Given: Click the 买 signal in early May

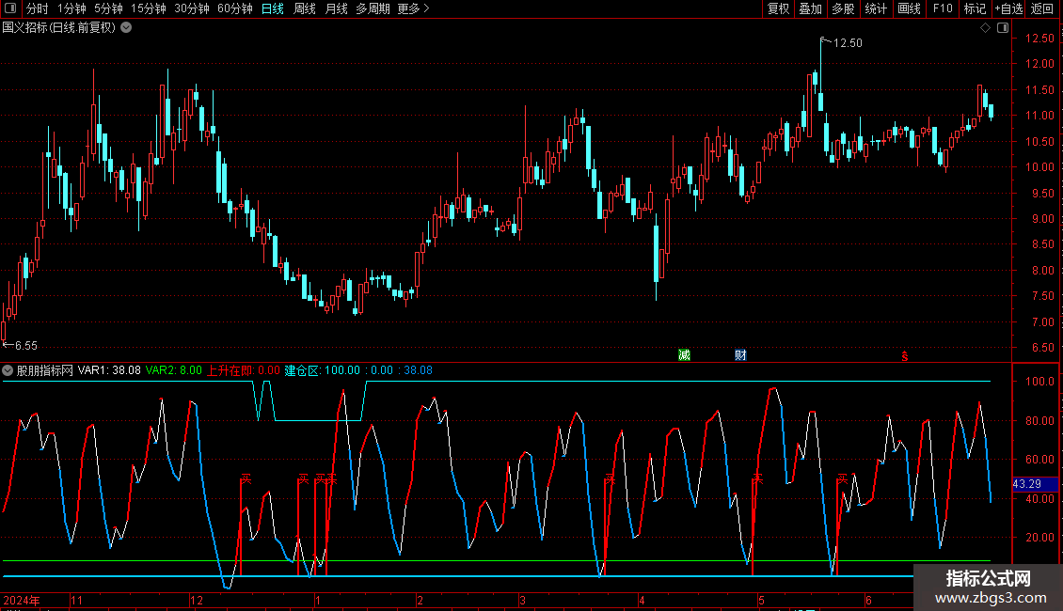Looking at the screenshot, I should click(757, 479).
